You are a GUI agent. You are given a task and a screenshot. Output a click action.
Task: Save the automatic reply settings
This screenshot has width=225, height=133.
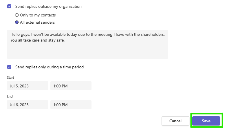[x=206, y=121]
